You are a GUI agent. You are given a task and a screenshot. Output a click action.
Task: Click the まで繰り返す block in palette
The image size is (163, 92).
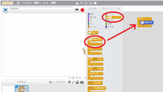pyautogui.click(x=97, y=89)
